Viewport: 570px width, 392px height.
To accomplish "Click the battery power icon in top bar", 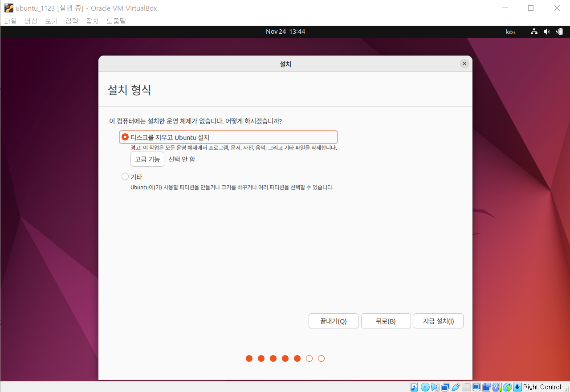I will (560, 32).
